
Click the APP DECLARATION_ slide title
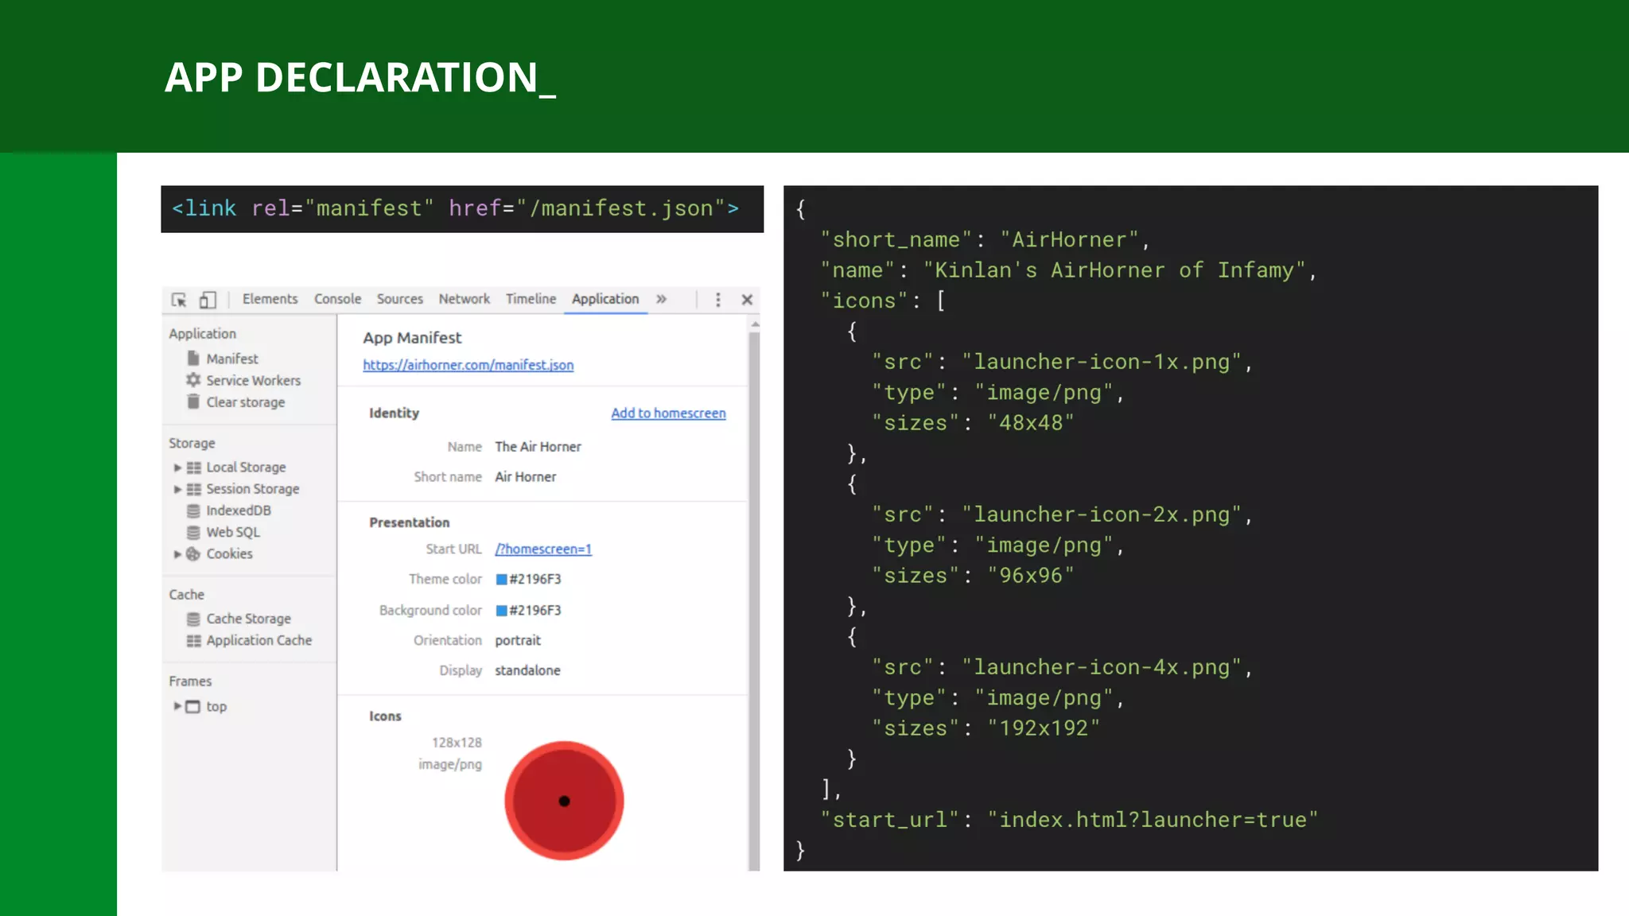360,78
